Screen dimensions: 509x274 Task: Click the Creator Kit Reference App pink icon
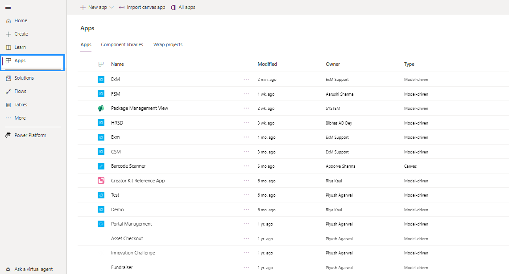click(x=101, y=181)
